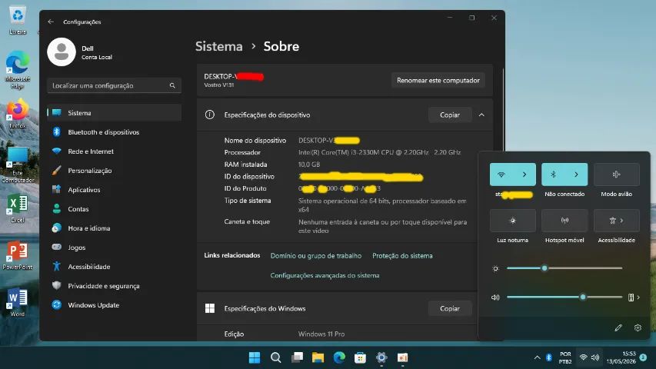Image resolution: width=656 pixels, height=369 pixels.
Task: Click the taskbar volume speaker icon
Action: pyautogui.click(x=595, y=357)
